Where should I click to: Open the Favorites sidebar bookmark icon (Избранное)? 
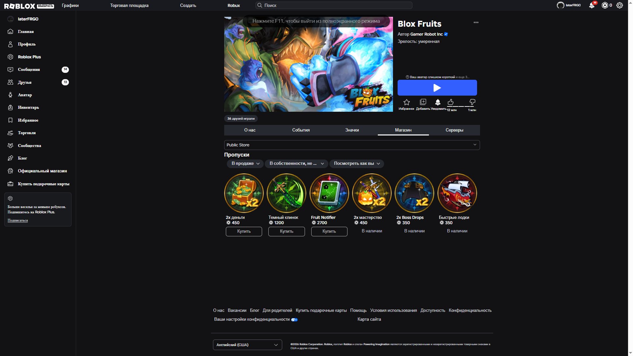(11, 120)
